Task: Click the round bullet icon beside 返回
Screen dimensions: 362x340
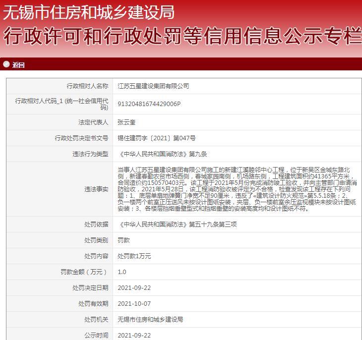Action: click(6, 64)
